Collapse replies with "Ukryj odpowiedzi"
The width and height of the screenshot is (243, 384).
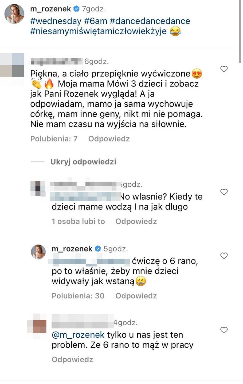[83, 162]
